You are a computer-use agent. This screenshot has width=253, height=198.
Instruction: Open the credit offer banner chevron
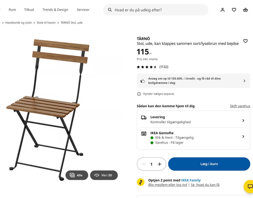[245, 81]
